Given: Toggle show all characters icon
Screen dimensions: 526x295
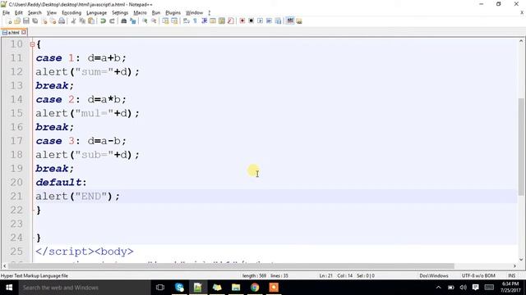Looking at the screenshot, I should 196,21.
